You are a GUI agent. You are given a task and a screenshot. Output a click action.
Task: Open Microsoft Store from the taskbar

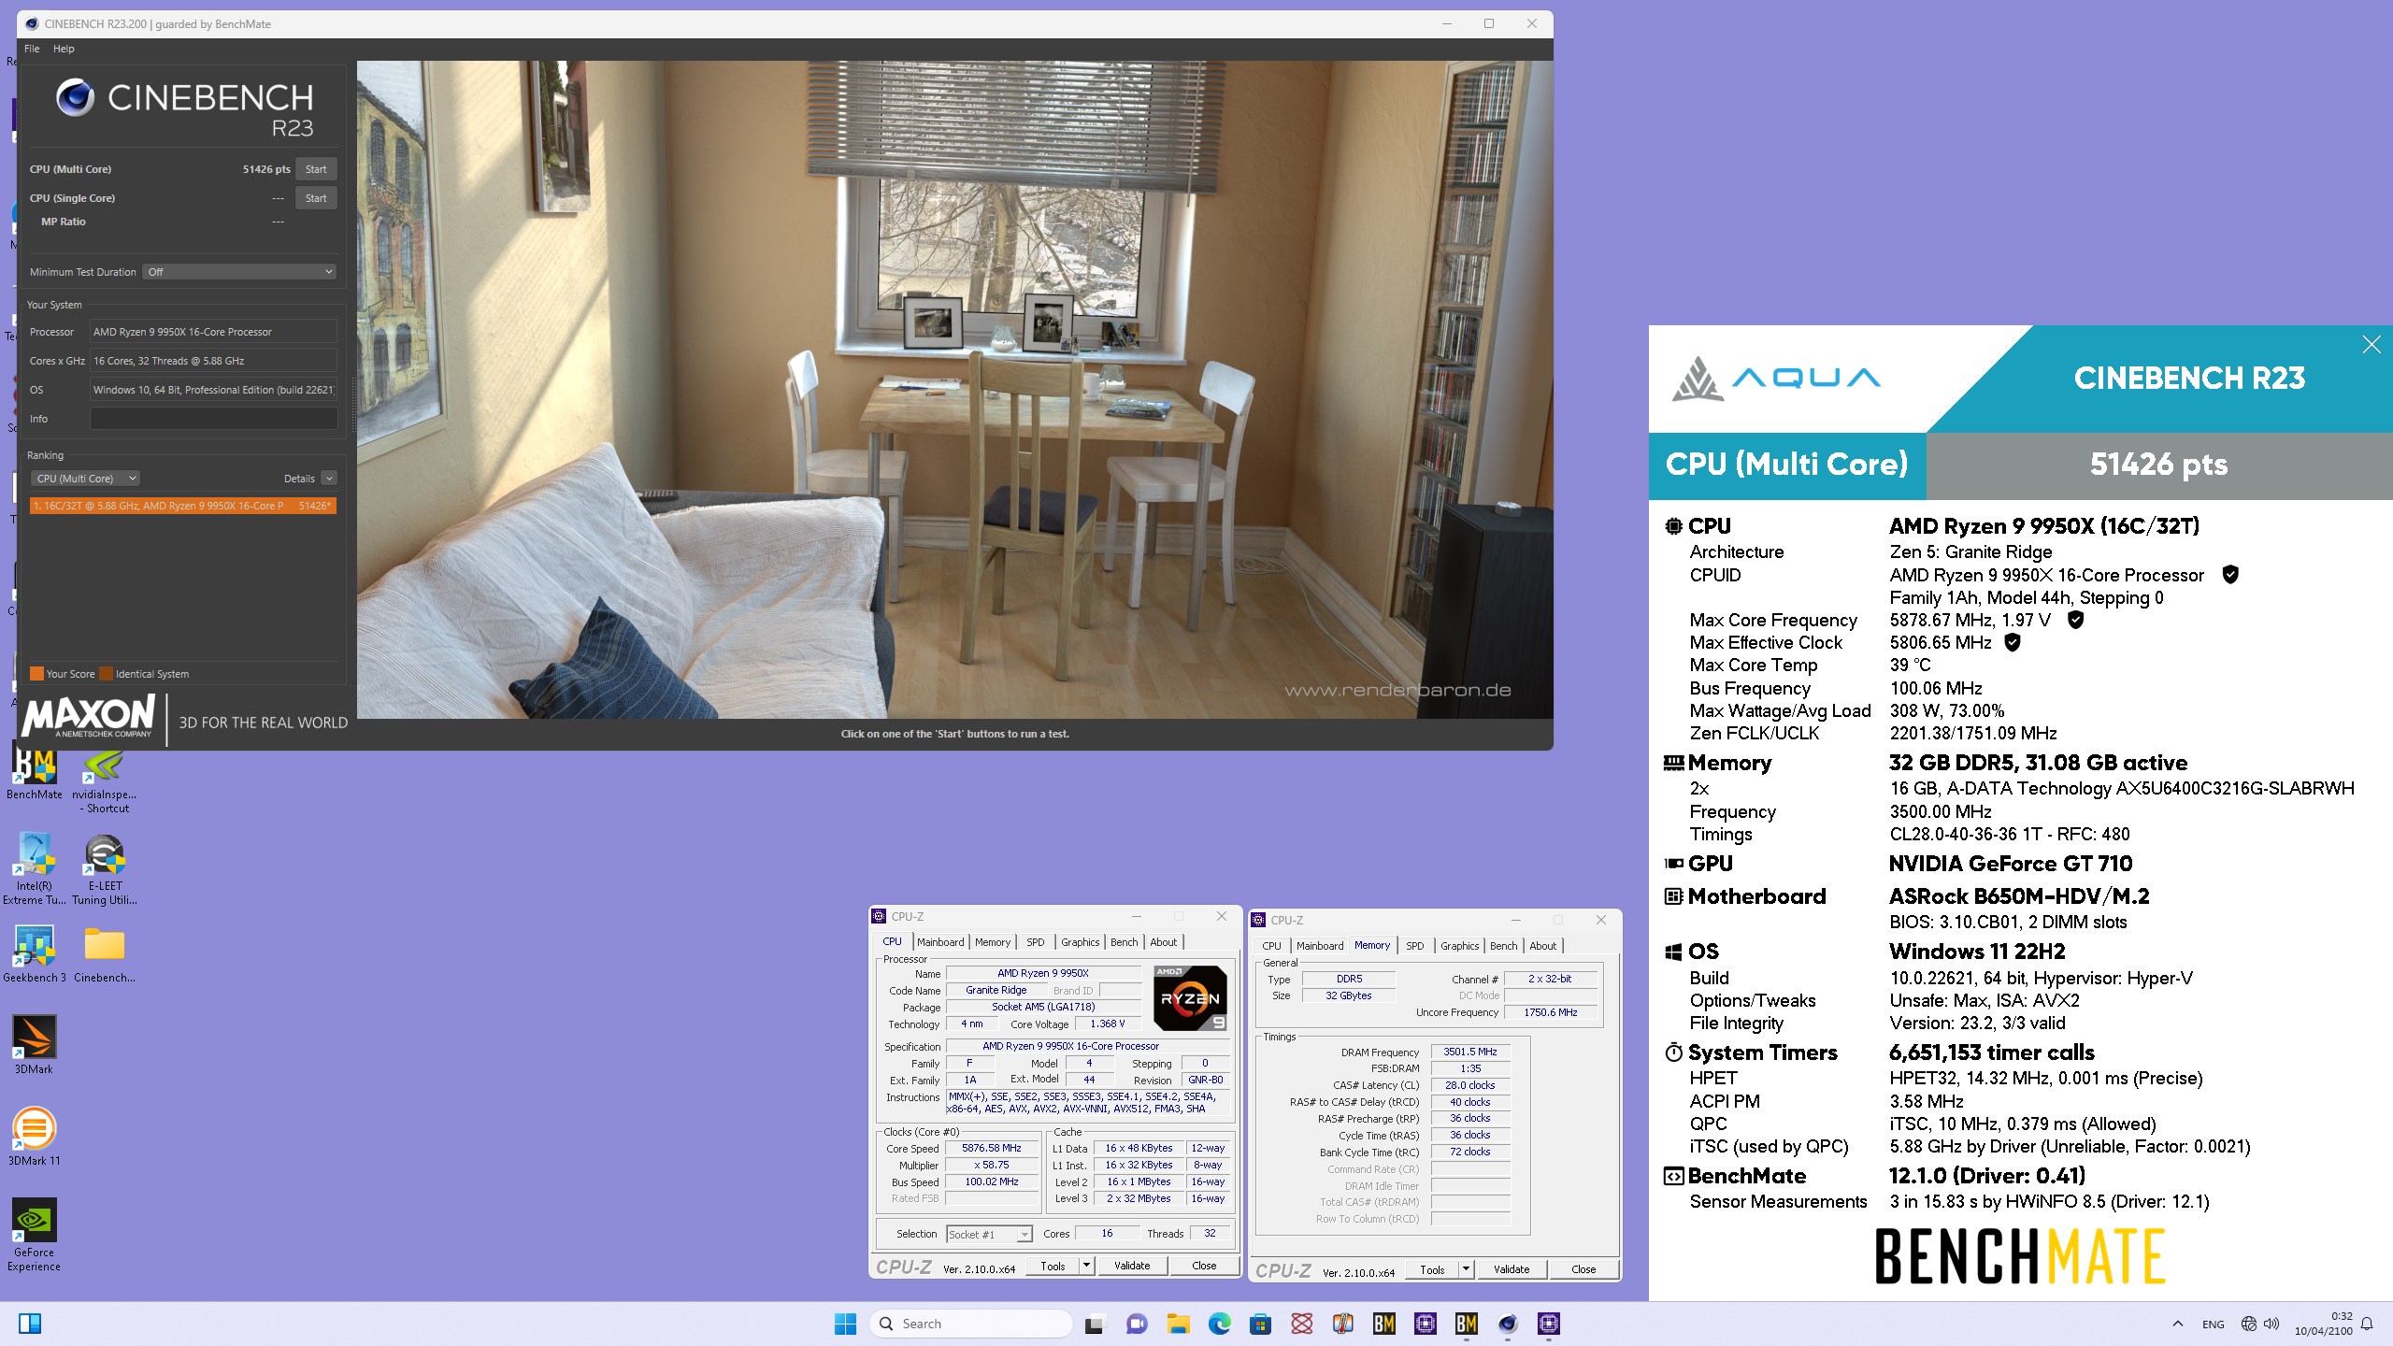tap(1260, 1324)
